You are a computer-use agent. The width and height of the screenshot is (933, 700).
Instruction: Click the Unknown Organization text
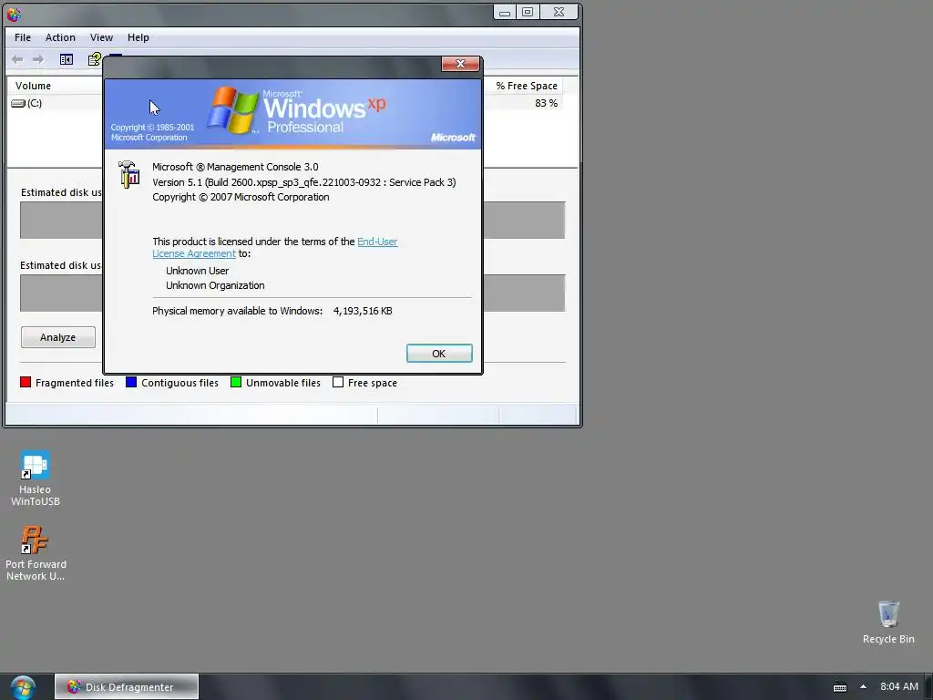[x=215, y=285]
